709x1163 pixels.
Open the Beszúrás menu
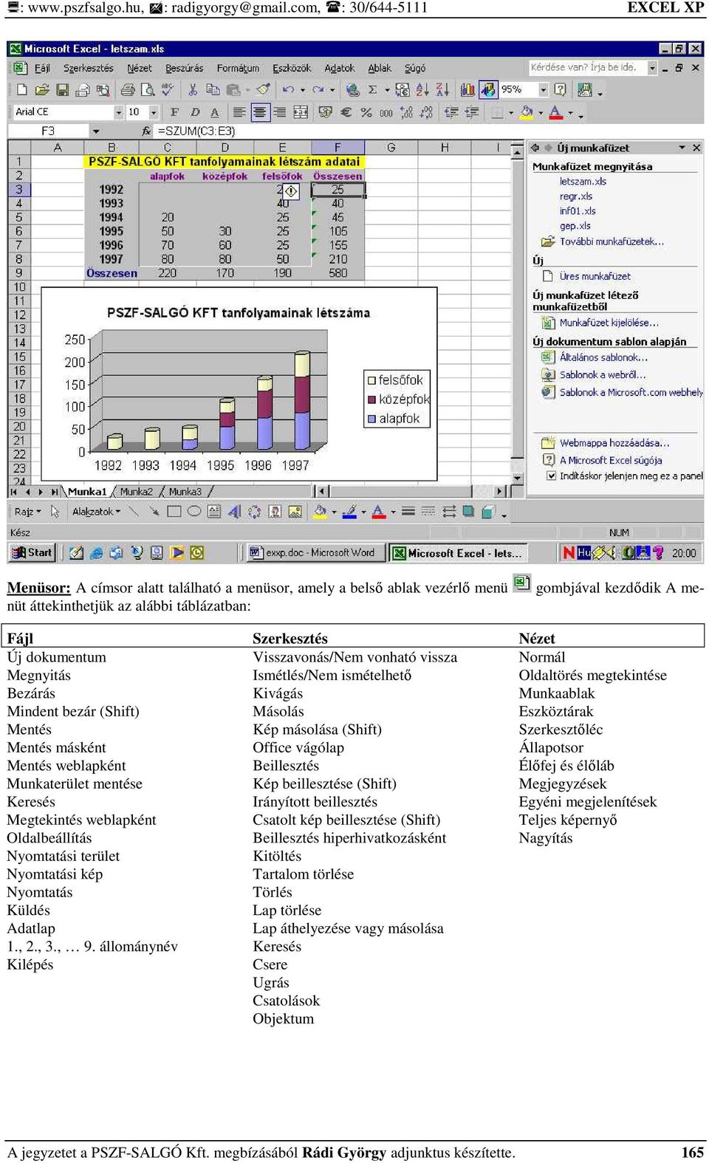(x=184, y=68)
